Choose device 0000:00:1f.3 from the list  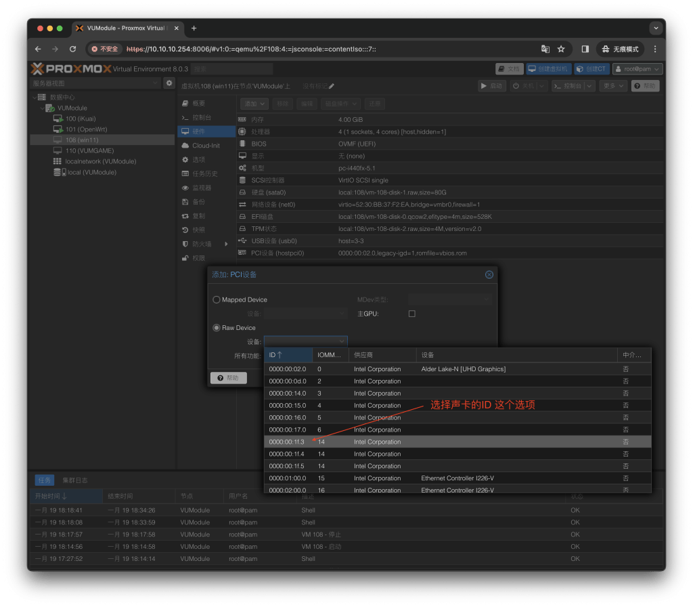click(x=288, y=442)
